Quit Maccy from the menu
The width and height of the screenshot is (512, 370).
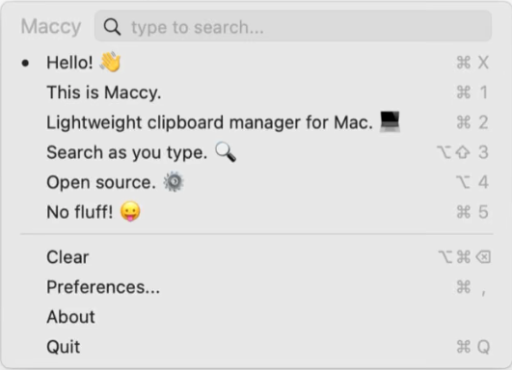point(256,347)
